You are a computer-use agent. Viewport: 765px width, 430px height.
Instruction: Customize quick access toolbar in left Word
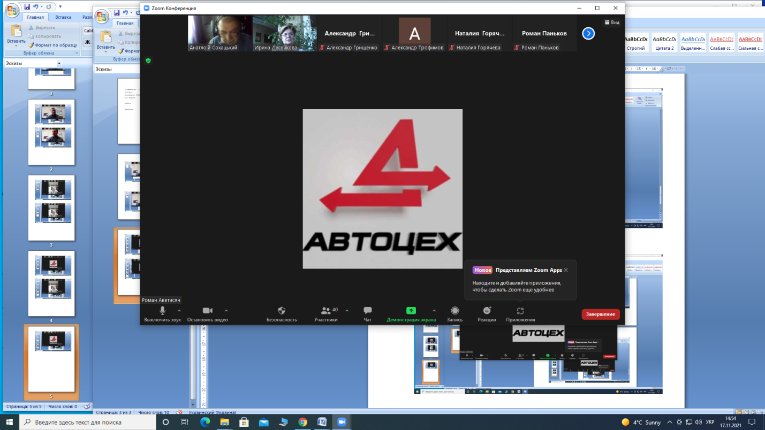point(60,6)
